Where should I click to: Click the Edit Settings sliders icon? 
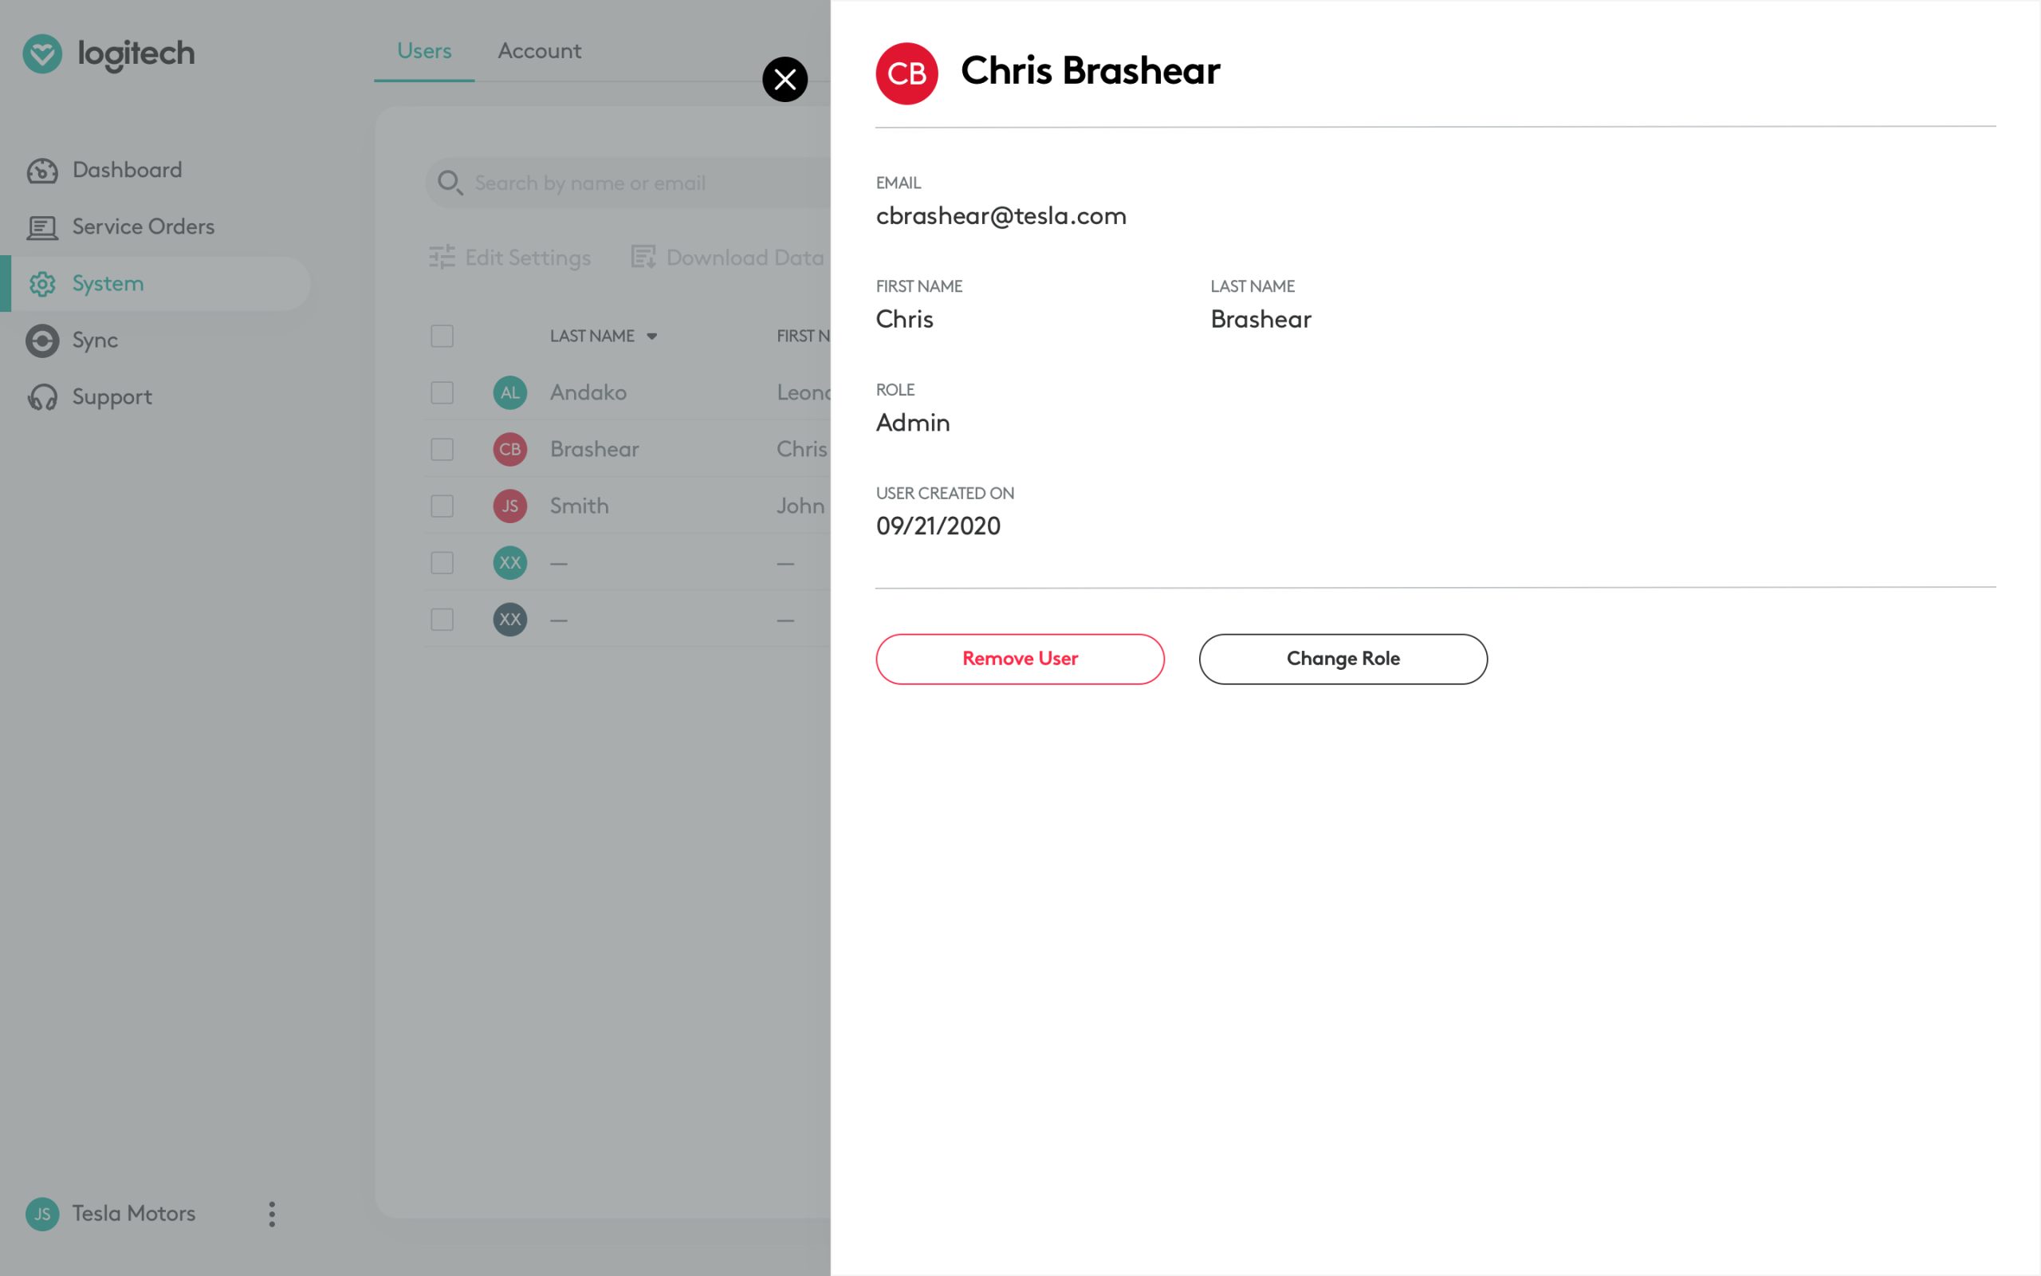(x=442, y=258)
